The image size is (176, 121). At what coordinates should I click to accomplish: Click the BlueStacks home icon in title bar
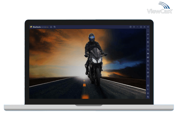(51, 27)
